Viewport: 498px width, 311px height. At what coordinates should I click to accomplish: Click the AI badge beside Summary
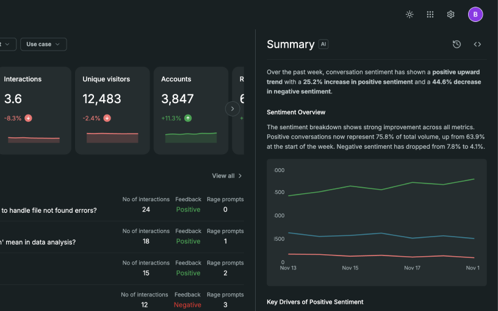323,44
